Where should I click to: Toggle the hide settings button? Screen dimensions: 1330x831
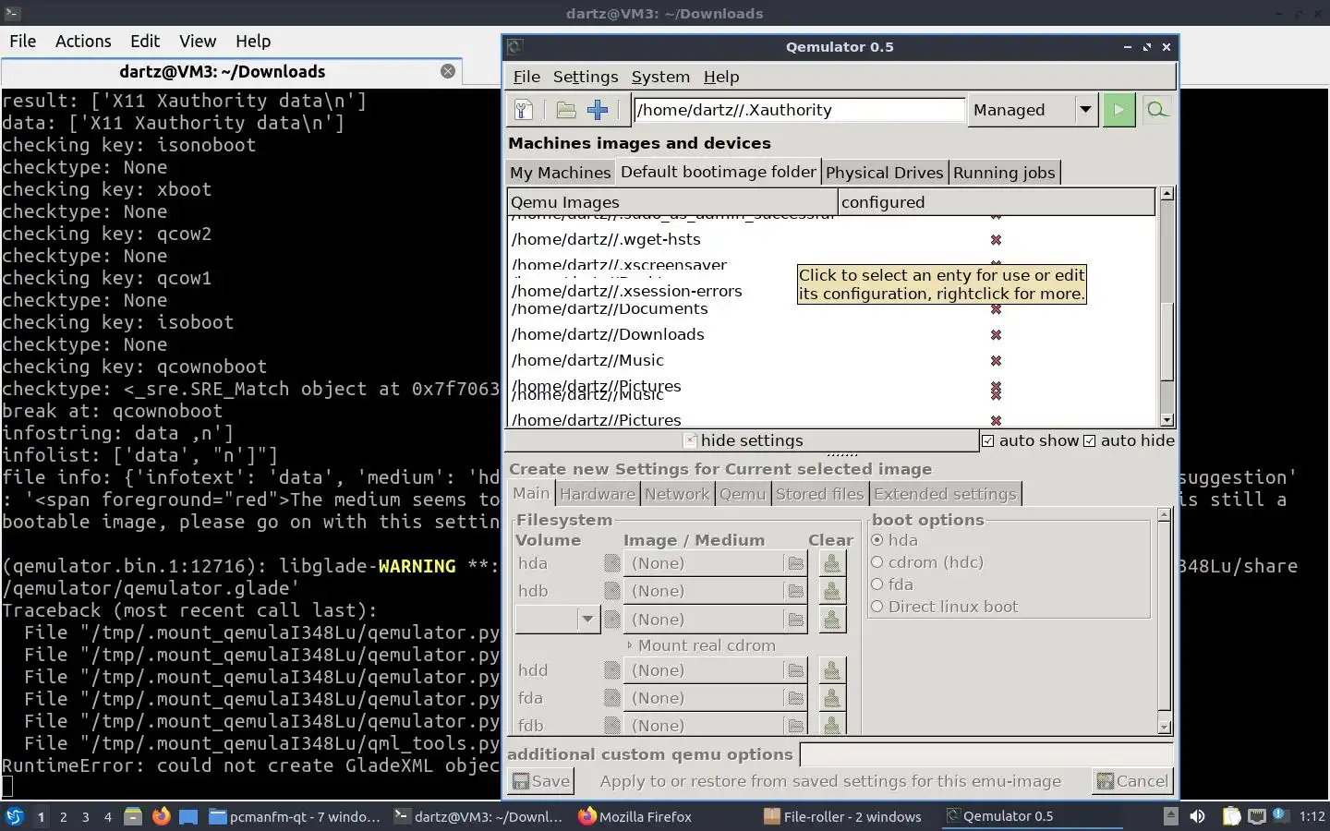pos(743,440)
